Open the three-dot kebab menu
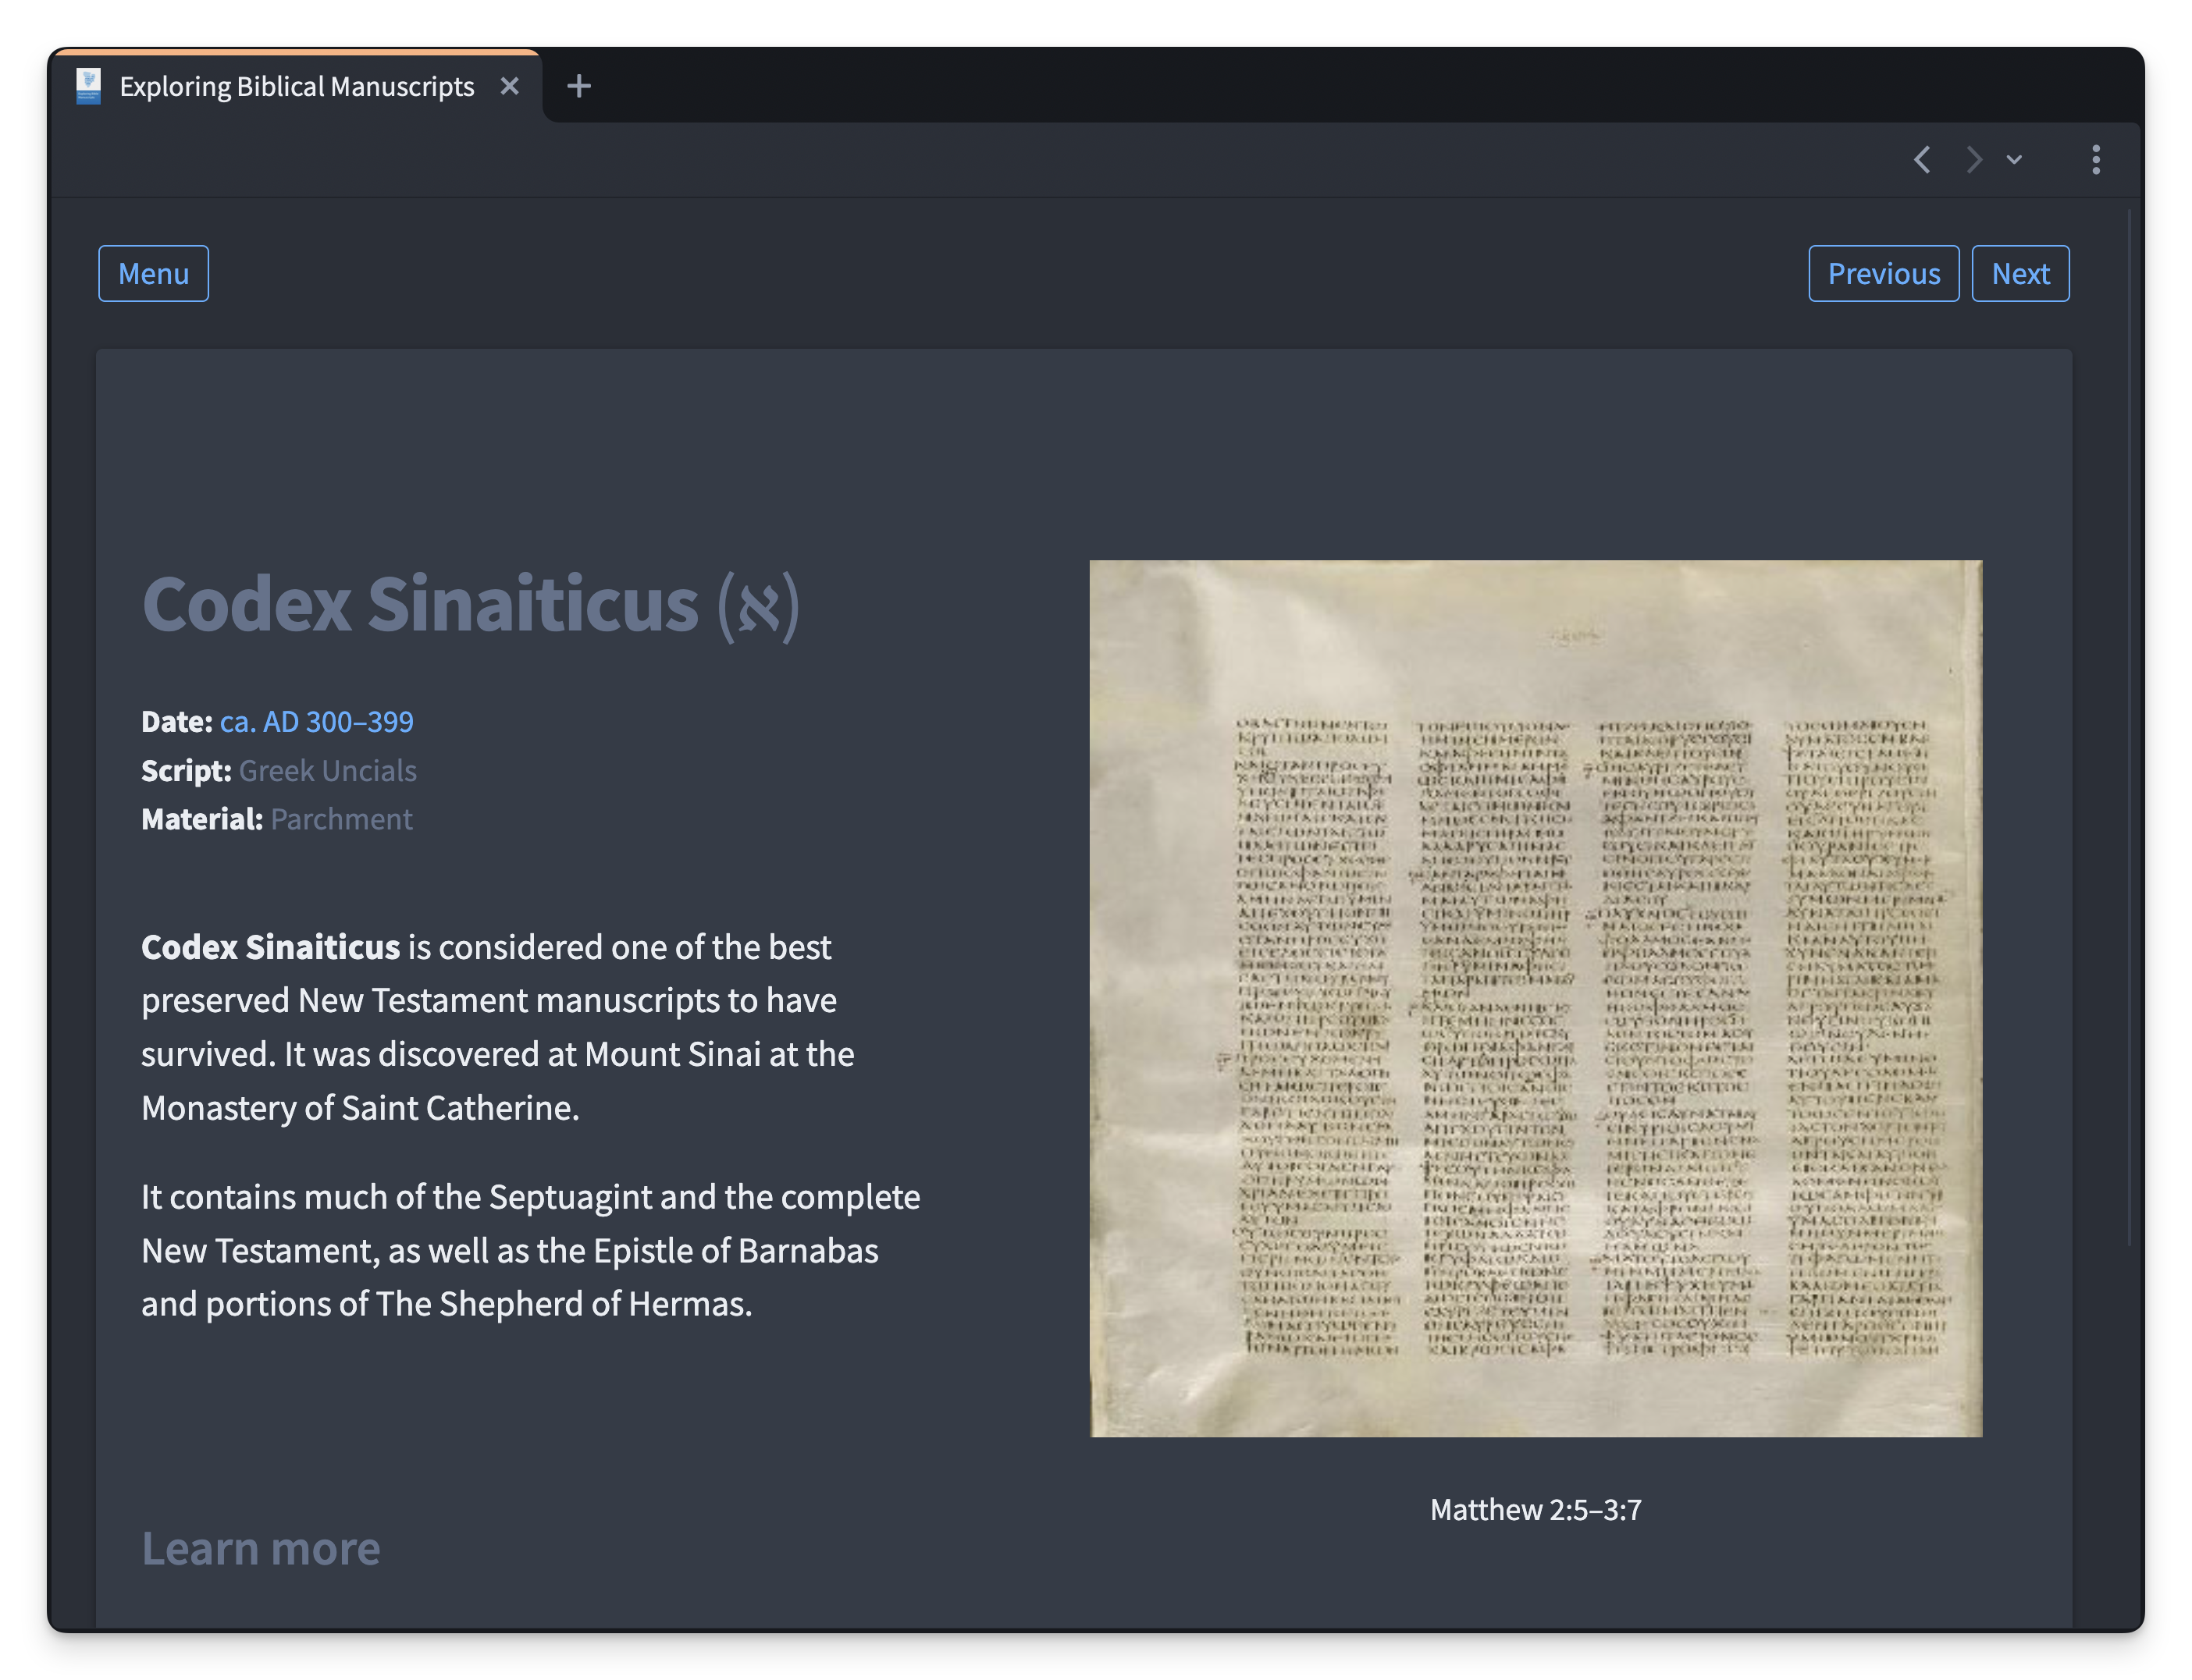 [2096, 160]
